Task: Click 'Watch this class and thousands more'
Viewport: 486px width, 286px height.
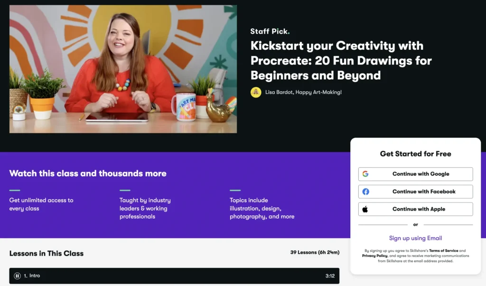Action: [88, 173]
